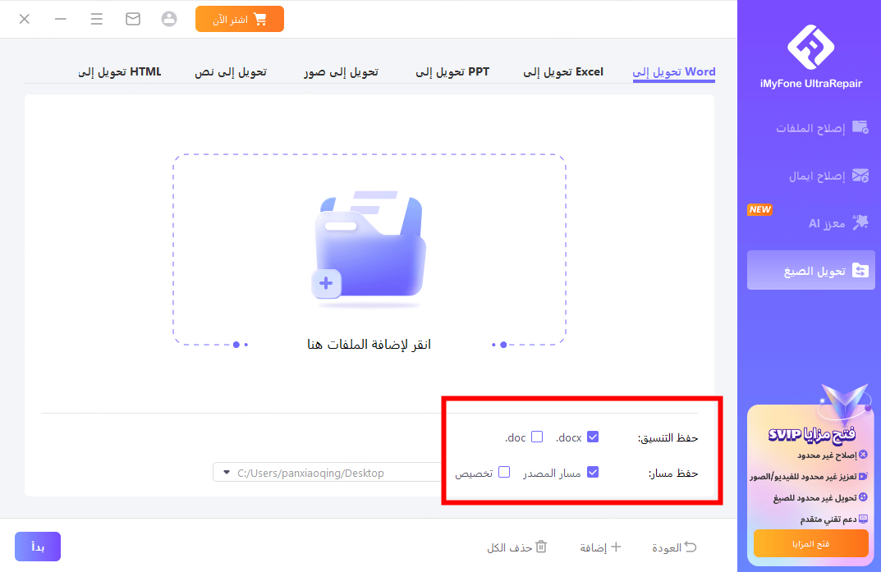
Task: Click the C:/Users/panxiaoqing/Desktop path field
Action: click(x=327, y=473)
